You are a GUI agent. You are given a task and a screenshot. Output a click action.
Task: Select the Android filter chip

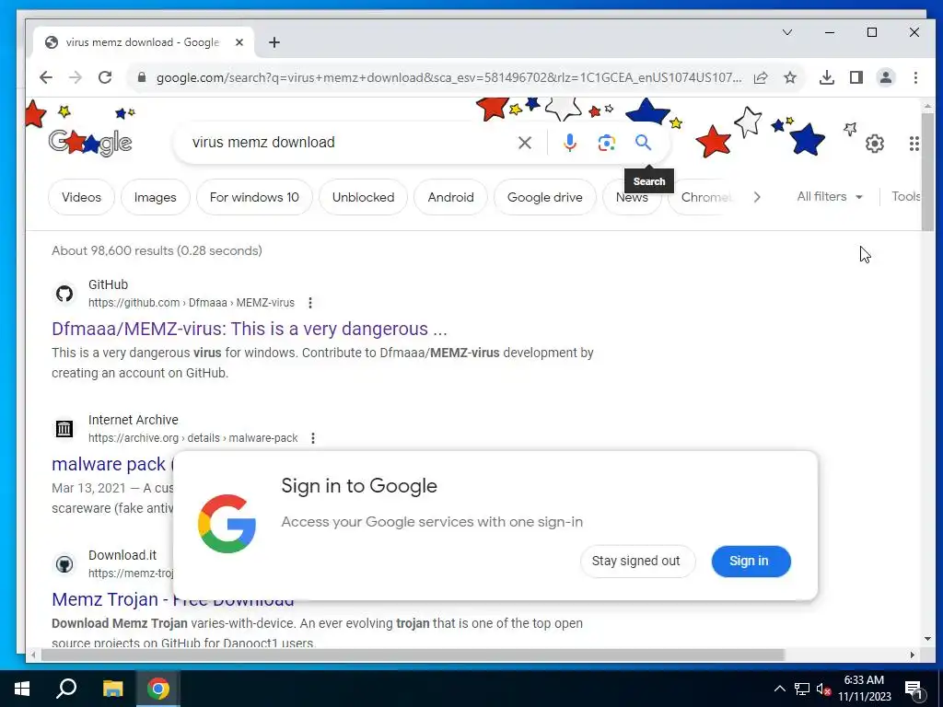(451, 197)
